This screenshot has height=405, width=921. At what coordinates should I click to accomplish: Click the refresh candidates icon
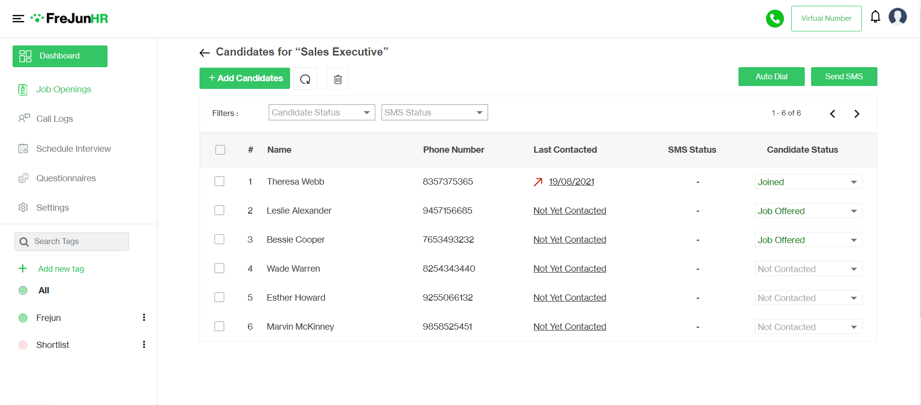click(x=305, y=79)
